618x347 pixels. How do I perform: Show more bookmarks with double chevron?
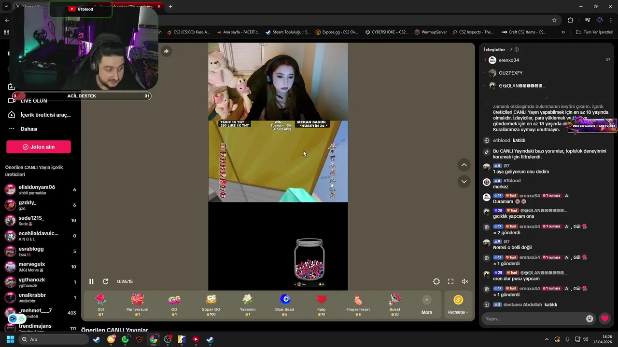point(563,32)
